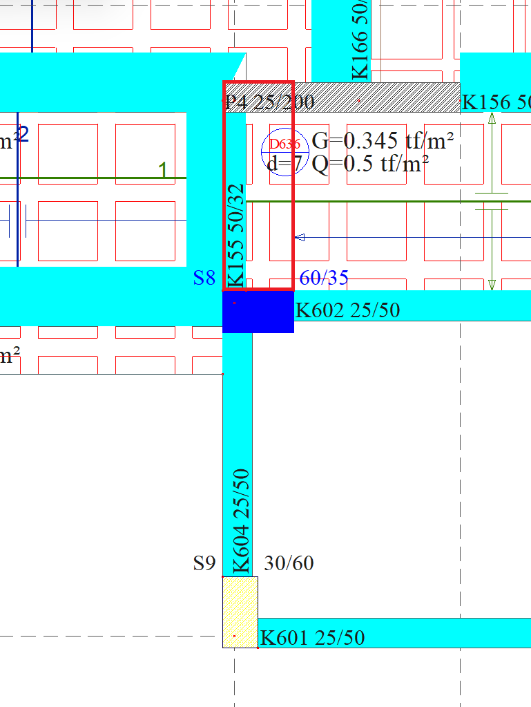This screenshot has height=707, width=531.
Task: Click the S8 column name label
Action: (204, 279)
